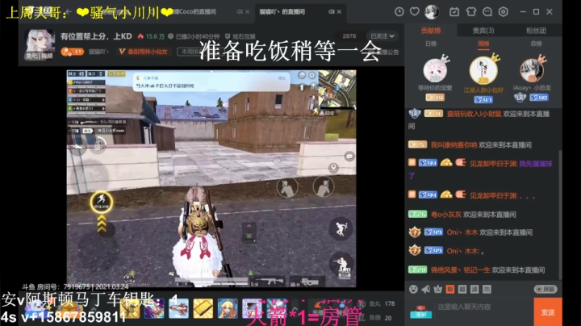Open the user profile avatar in title bar
This screenshot has width=581, height=326.
pos(432,12)
